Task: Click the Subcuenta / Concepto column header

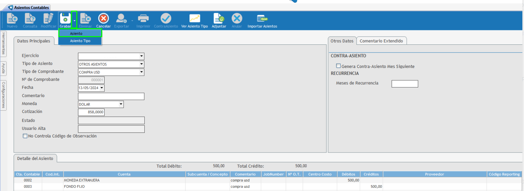Action: [x=207, y=174]
